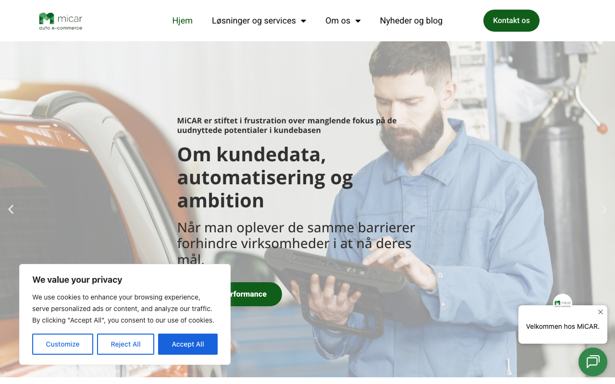Click the Accept All cookies button
615x384 pixels.
(188, 344)
